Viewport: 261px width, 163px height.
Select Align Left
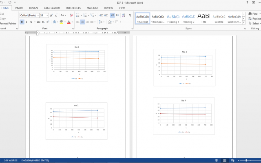coord(78,22)
